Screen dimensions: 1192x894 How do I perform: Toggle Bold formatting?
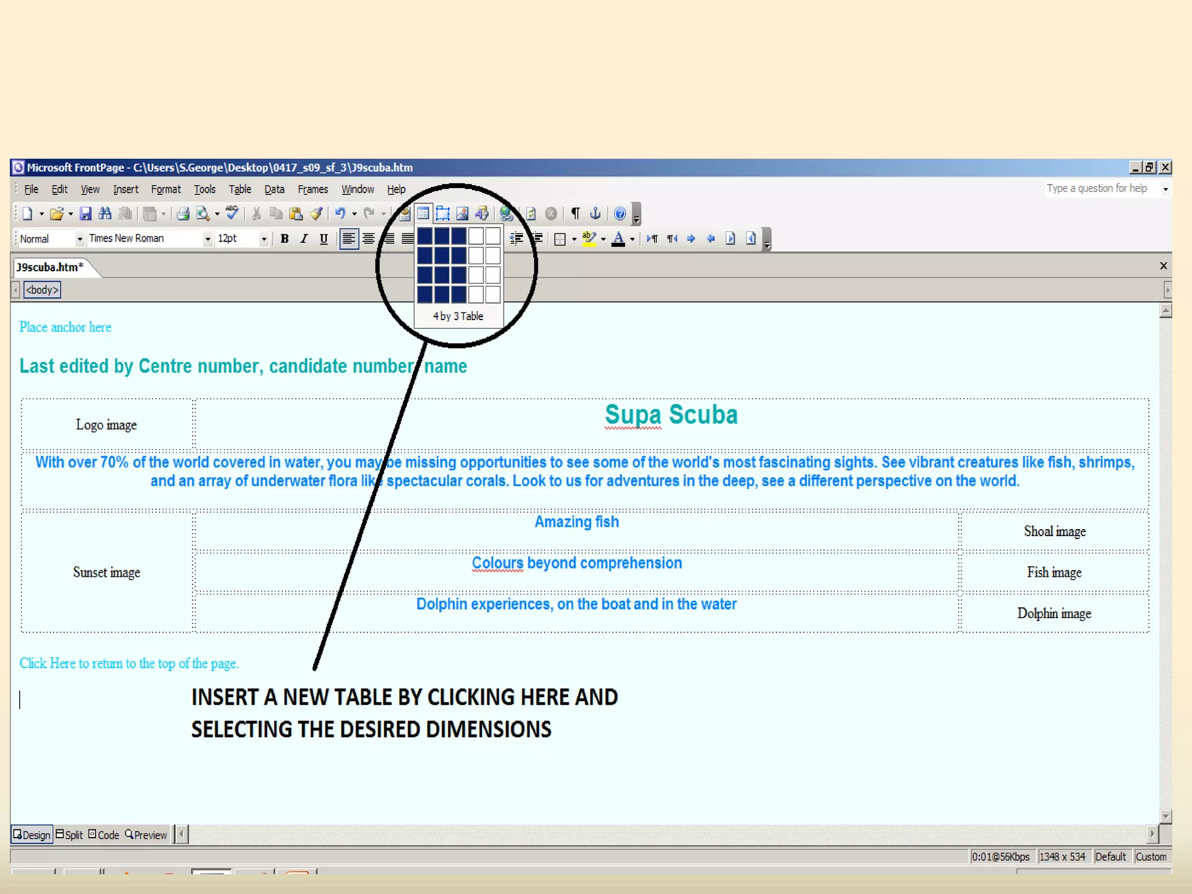285,239
